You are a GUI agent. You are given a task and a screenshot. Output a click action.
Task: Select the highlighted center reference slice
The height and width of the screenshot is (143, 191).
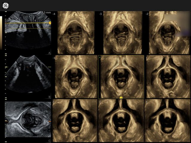pyautogui.click(x=121, y=77)
